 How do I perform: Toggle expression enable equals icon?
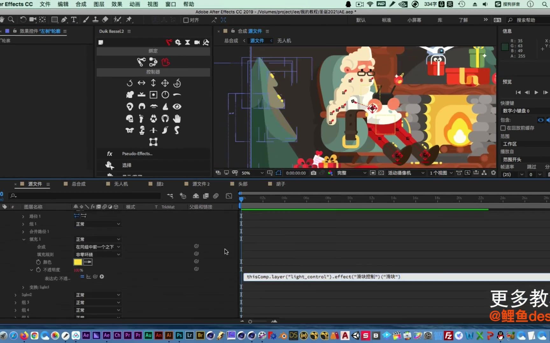[82, 277]
